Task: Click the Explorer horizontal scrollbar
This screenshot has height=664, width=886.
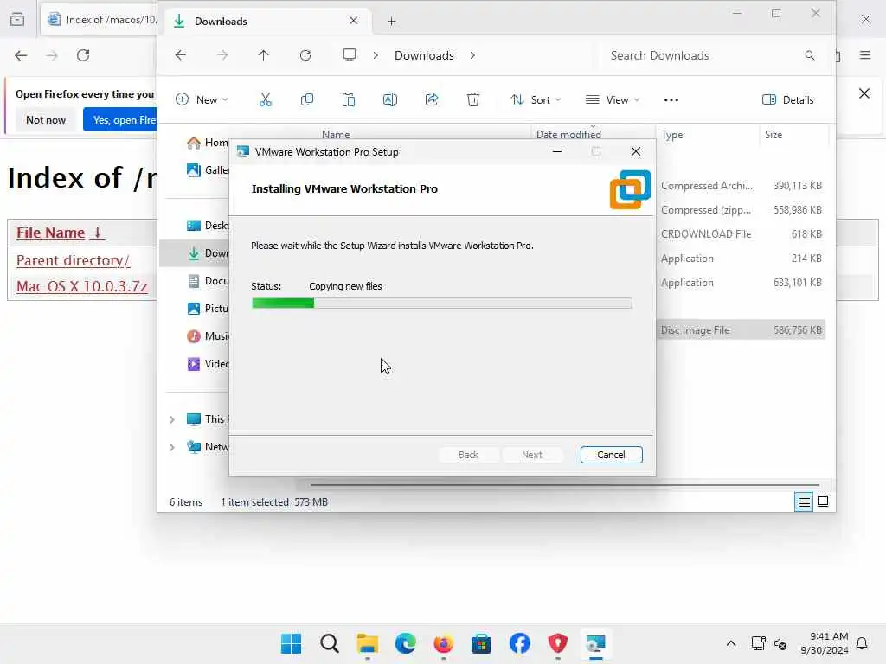Action: tap(564, 484)
